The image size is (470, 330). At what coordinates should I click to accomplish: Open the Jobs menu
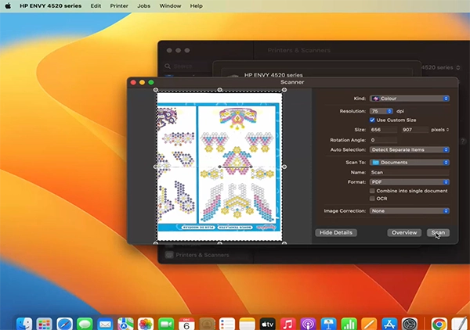[144, 5]
